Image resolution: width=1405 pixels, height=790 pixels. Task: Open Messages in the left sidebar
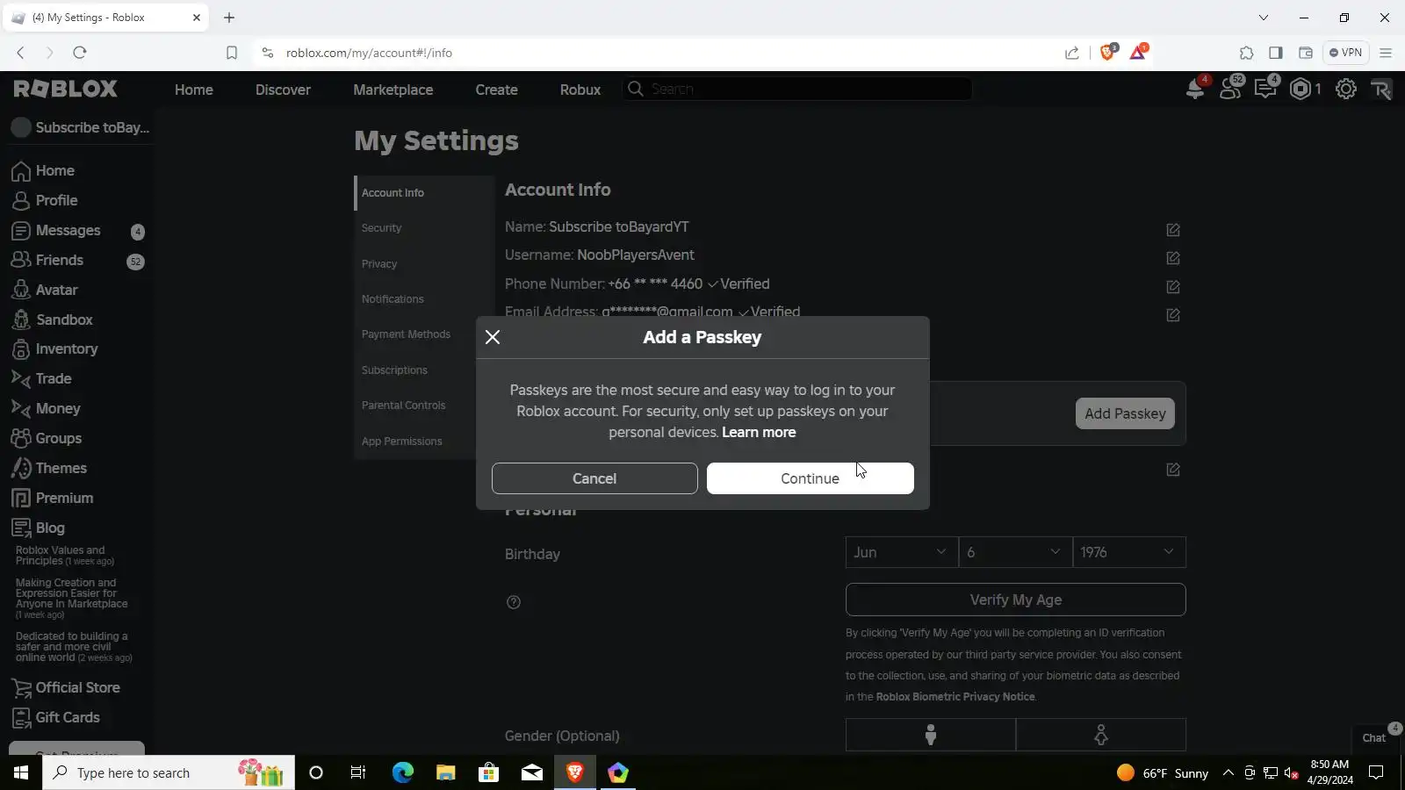tap(68, 230)
